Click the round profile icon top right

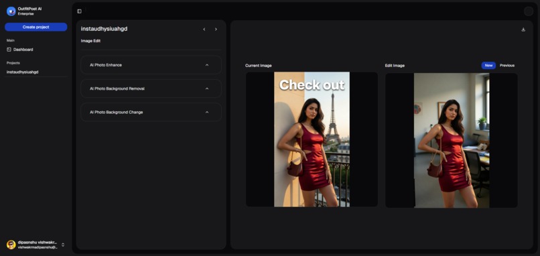click(529, 11)
